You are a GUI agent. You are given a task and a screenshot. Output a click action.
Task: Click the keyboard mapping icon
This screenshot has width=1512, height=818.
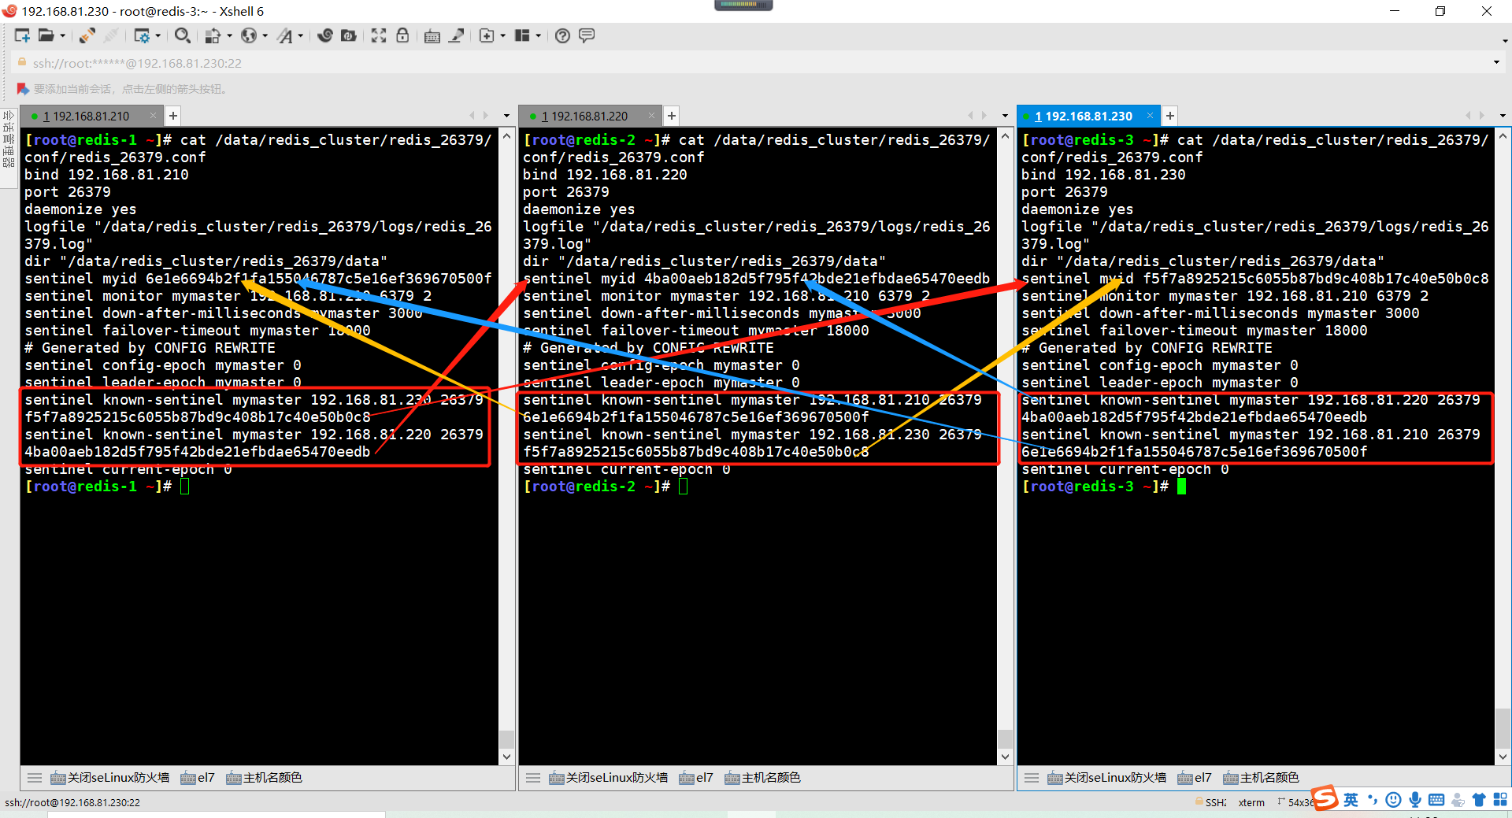tap(432, 35)
